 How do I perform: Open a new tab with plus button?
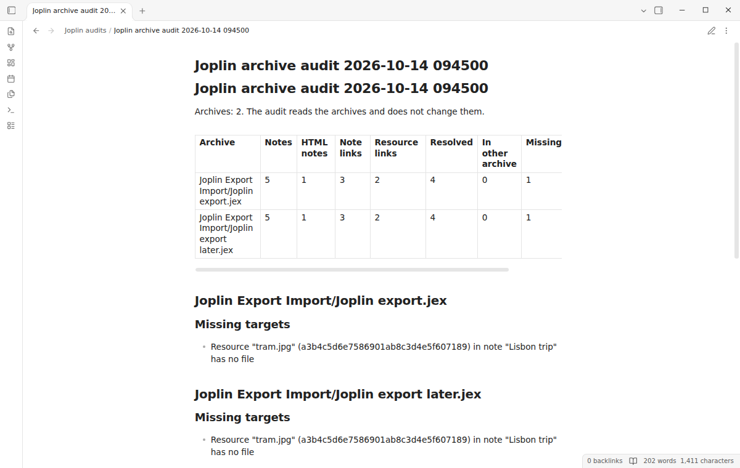click(x=142, y=10)
